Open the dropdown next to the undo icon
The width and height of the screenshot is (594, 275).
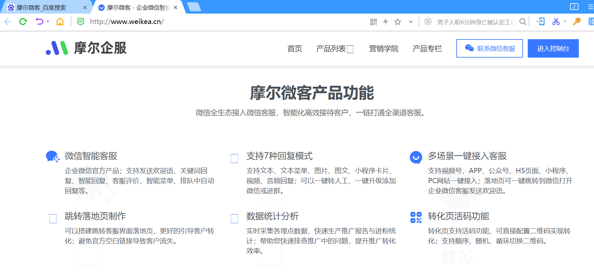tap(48, 22)
